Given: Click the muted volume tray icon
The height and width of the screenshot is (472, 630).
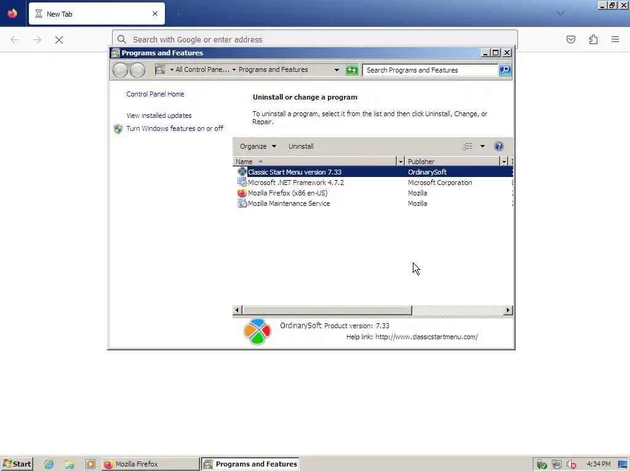Looking at the screenshot, I should click(x=572, y=465).
